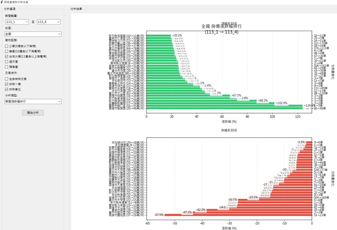Open the end period 113_4 dropdown

click(x=48, y=22)
